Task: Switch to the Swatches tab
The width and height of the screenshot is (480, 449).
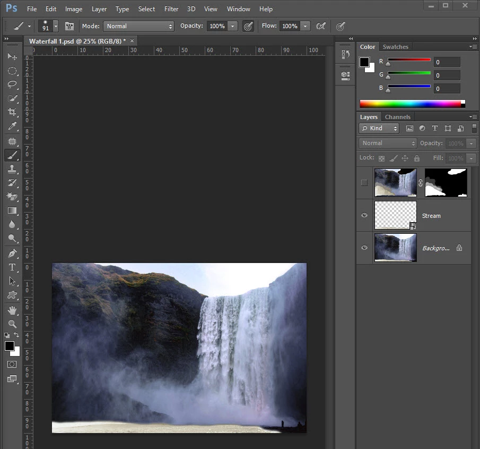Action: 395,47
